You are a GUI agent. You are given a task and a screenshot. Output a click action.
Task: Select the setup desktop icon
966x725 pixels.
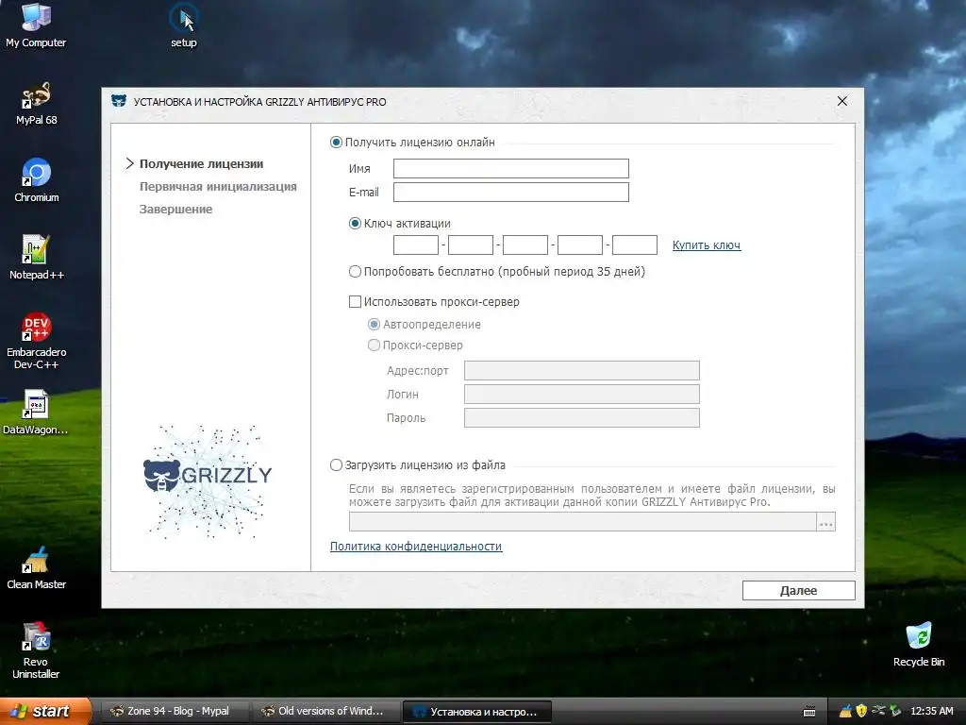[184, 25]
